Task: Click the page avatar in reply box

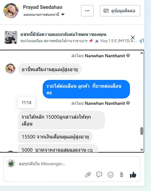Action: pos(11,163)
